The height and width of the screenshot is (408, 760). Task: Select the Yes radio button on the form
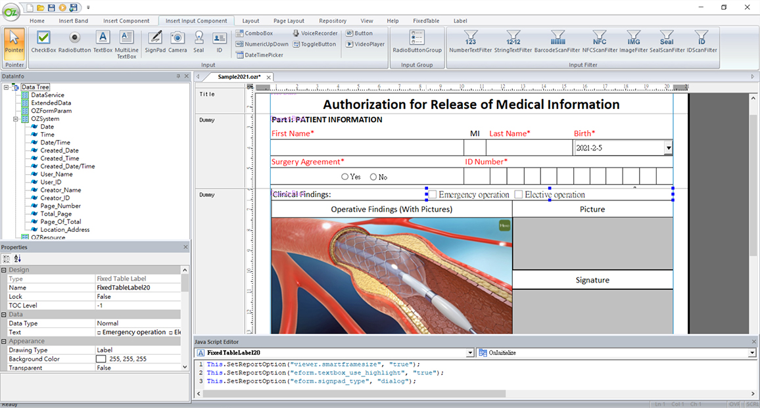click(x=344, y=176)
